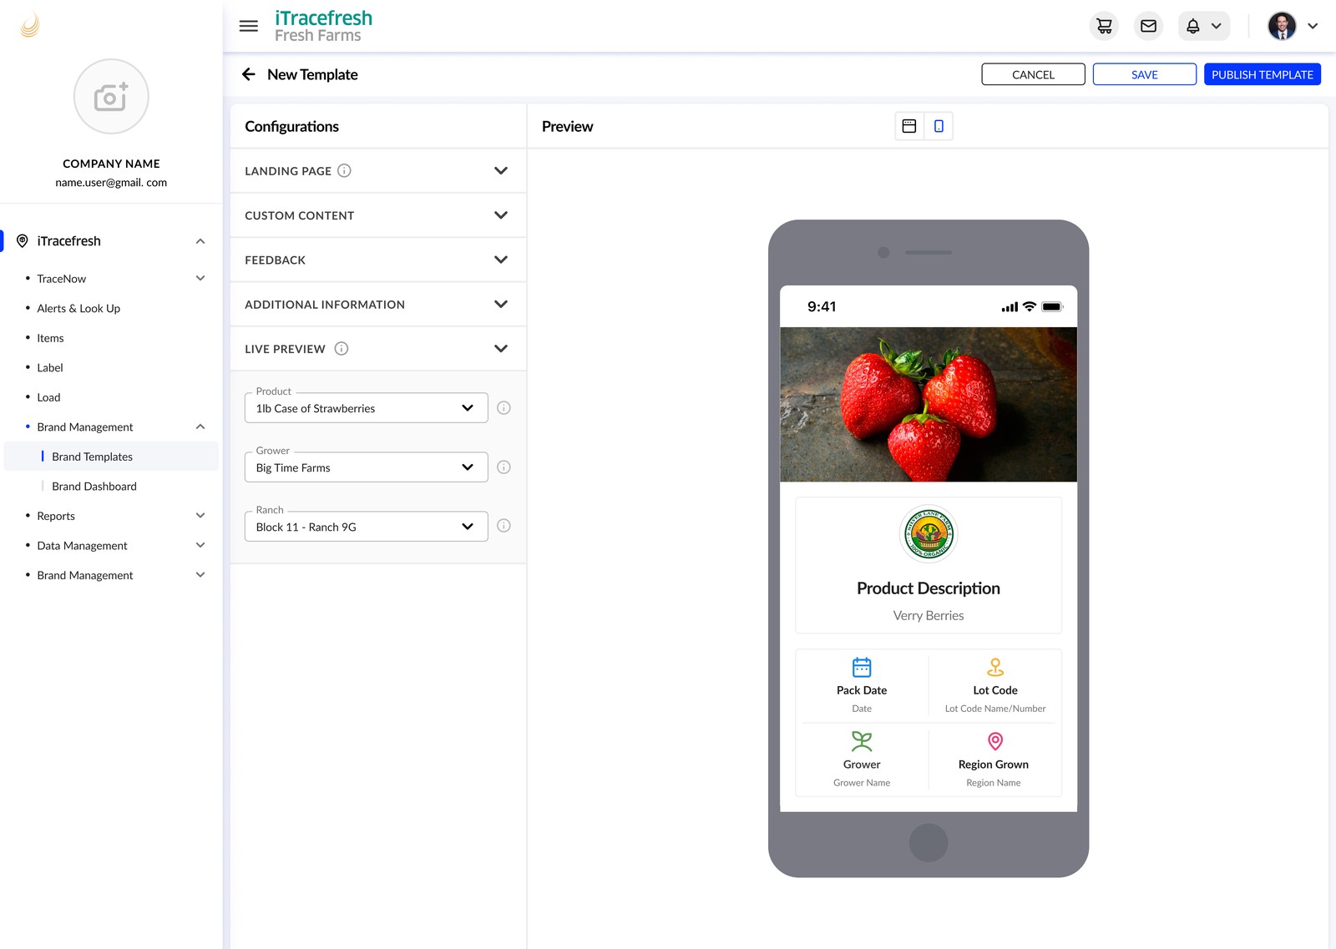Image resolution: width=1336 pixels, height=949 pixels.
Task: Collapse the iTracefresh sidebar group
Action: [x=200, y=241]
